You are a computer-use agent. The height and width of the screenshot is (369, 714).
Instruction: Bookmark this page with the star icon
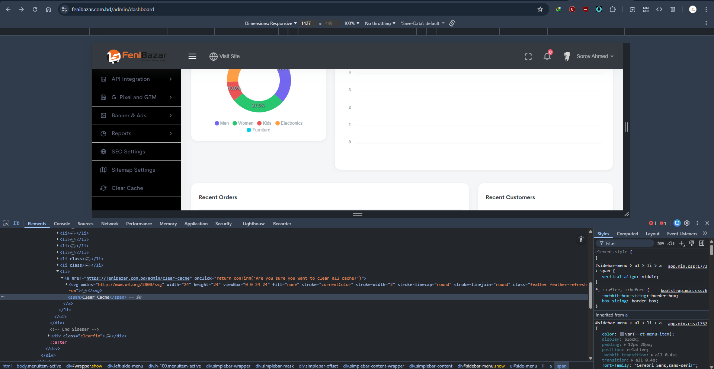click(x=540, y=9)
